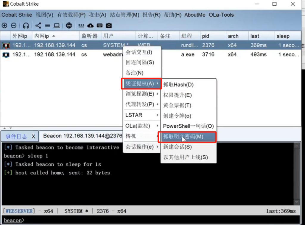Sort by the 外网ip column header
The image size is (305, 225).
pos(21,36)
